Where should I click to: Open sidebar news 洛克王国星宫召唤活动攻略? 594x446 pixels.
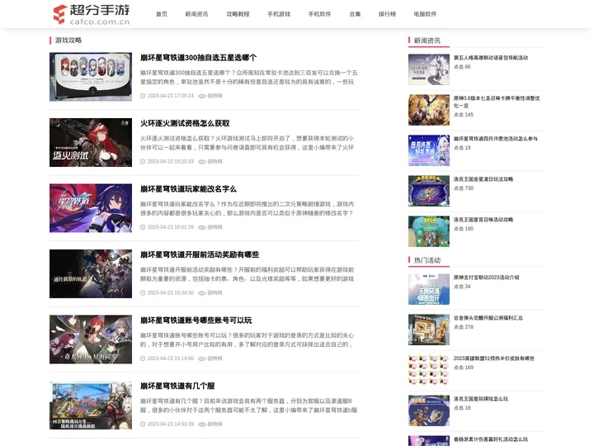pos(483,220)
